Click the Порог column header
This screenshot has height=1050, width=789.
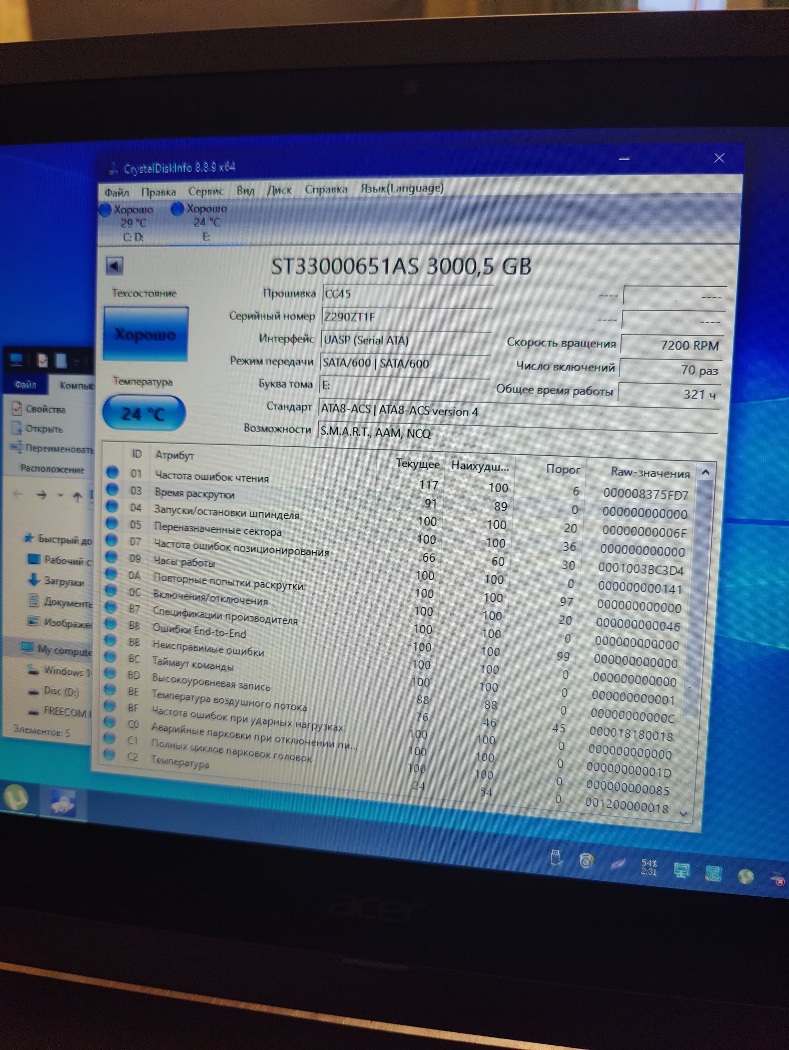563,469
